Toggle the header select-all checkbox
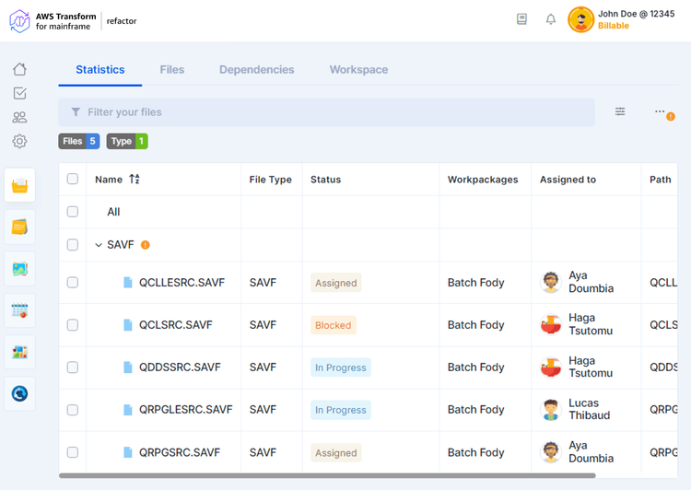Viewport: 691px width, 490px height. click(x=73, y=179)
